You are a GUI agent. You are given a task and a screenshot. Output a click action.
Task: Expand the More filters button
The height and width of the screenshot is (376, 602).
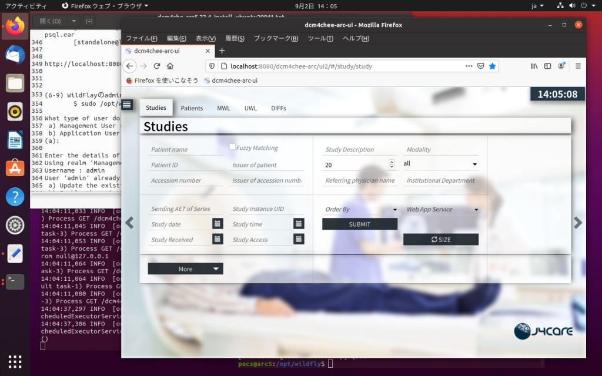(x=185, y=269)
